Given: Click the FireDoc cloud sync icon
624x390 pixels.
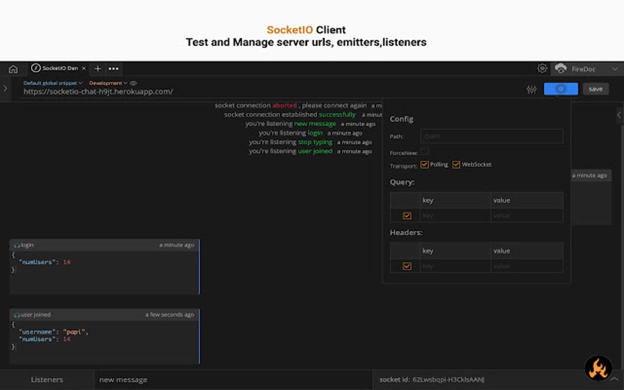Looking at the screenshot, I should point(561,68).
